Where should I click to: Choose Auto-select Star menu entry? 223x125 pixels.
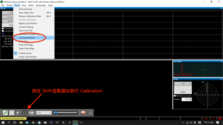point(34,13)
